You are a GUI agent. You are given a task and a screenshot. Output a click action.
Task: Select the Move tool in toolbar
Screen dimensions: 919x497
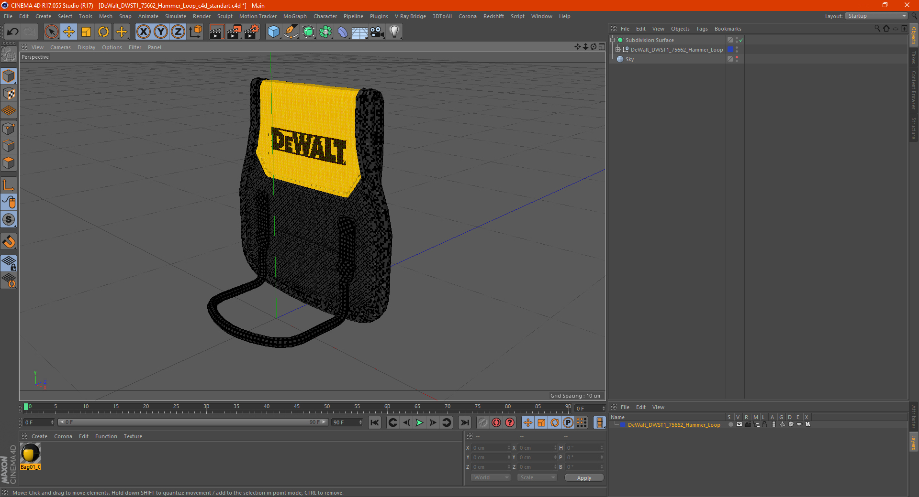[69, 32]
